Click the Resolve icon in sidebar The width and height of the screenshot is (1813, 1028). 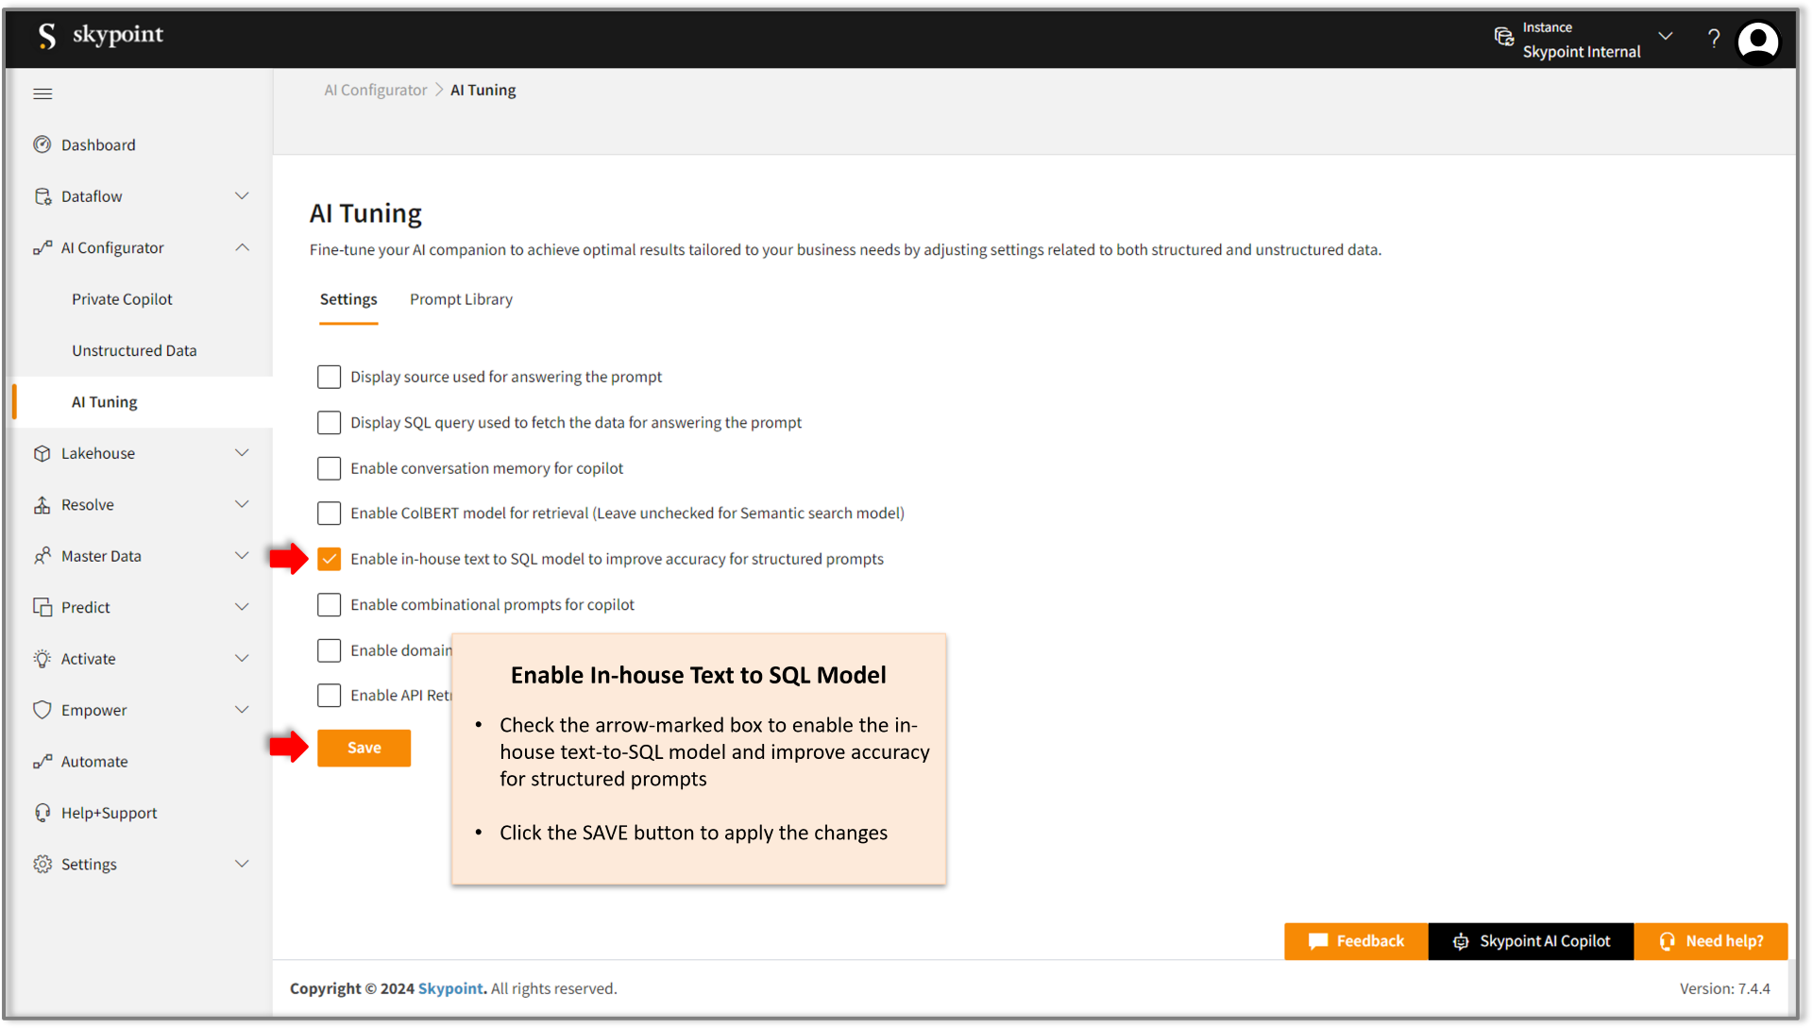(x=39, y=504)
